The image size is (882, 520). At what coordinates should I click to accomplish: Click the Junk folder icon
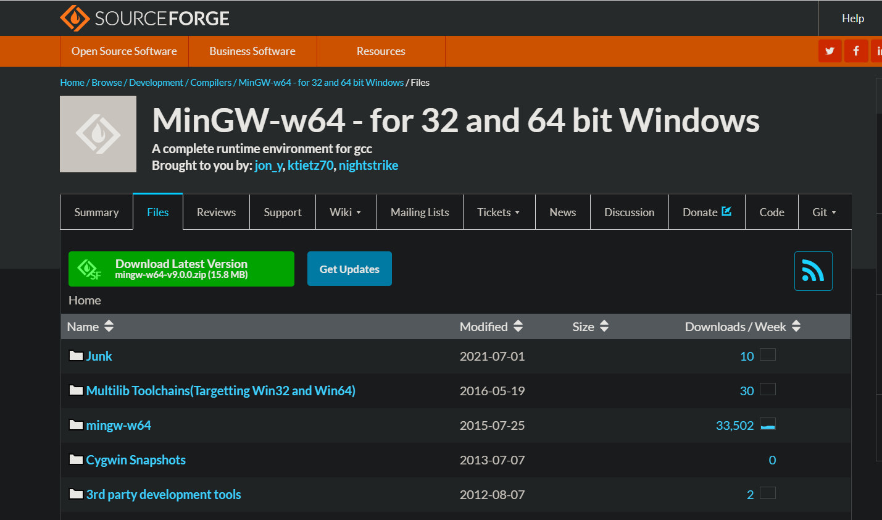(x=77, y=356)
